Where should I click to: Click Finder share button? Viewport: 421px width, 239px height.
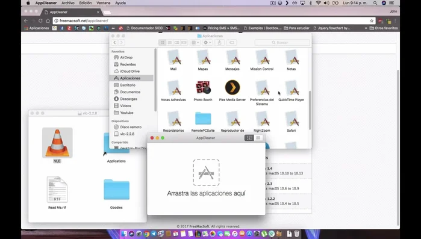(x=220, y=42)
